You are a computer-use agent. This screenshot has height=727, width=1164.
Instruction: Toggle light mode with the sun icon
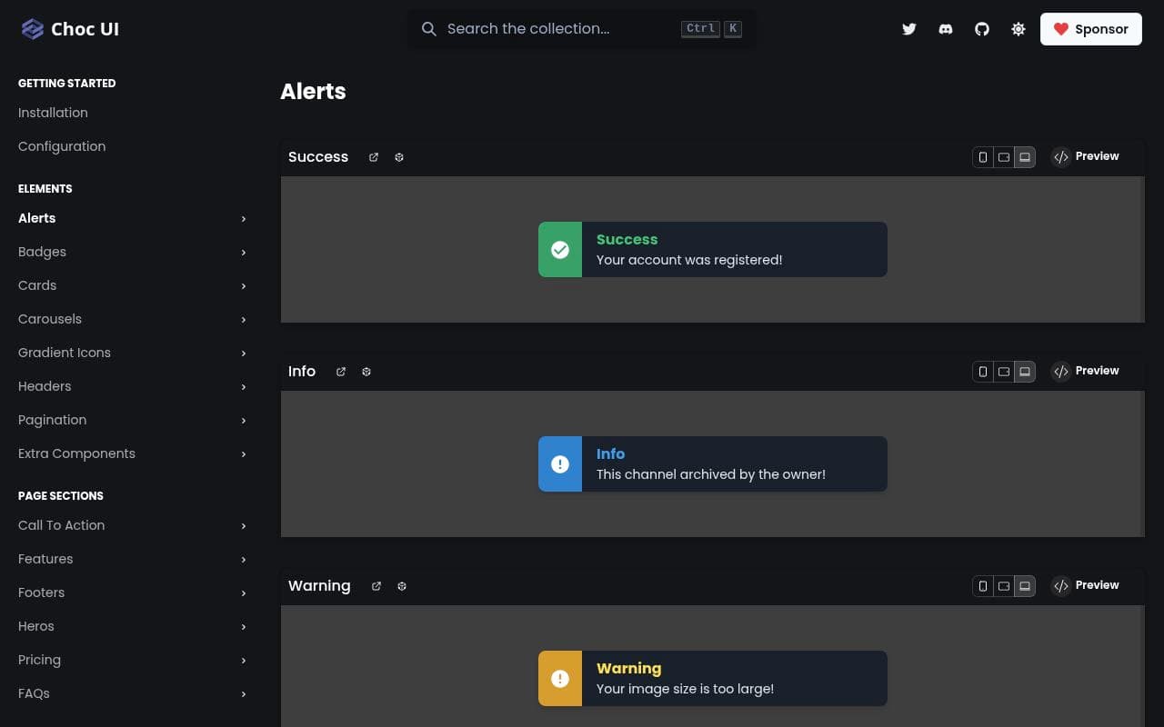pyautogui.click(x=1018, y=29)
